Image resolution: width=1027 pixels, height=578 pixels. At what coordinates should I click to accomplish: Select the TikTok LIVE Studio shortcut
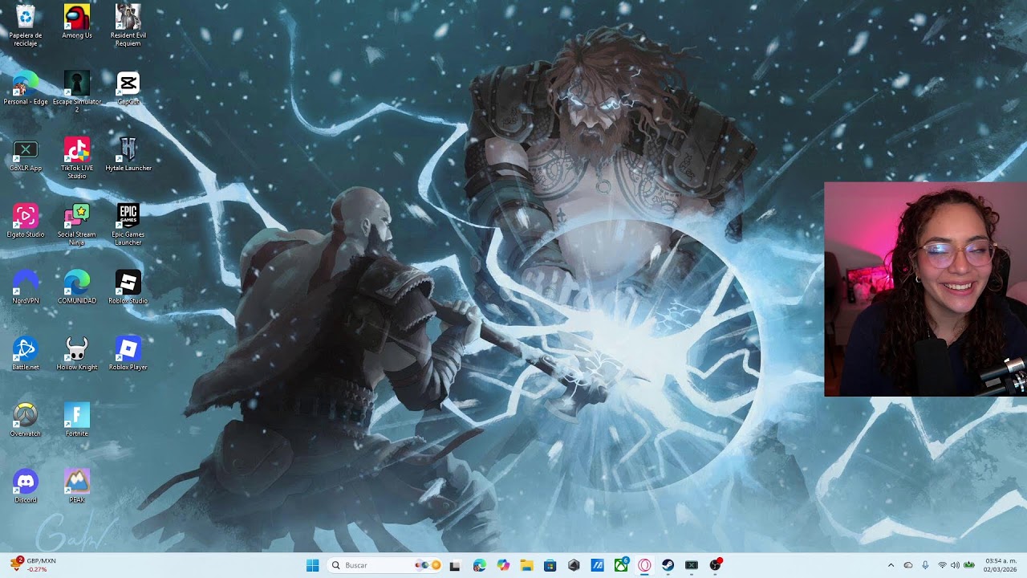(x=77, y=157)
